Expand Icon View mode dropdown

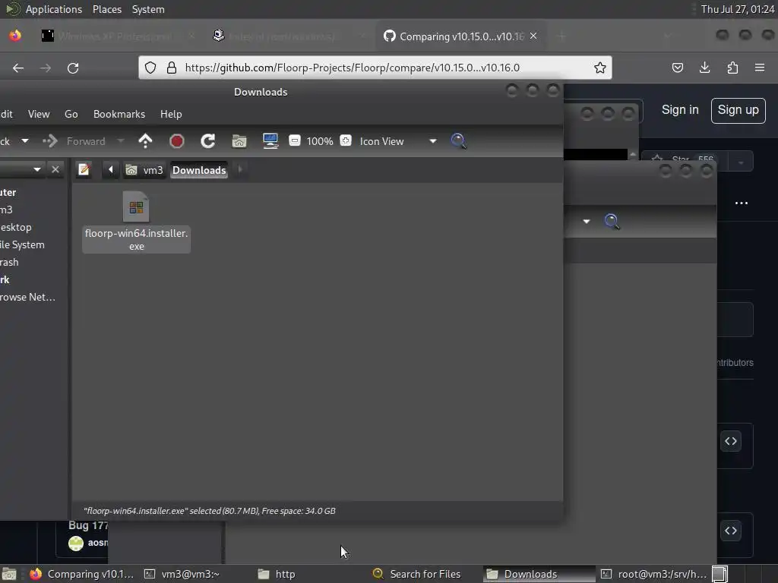click(x=432, y=141)
